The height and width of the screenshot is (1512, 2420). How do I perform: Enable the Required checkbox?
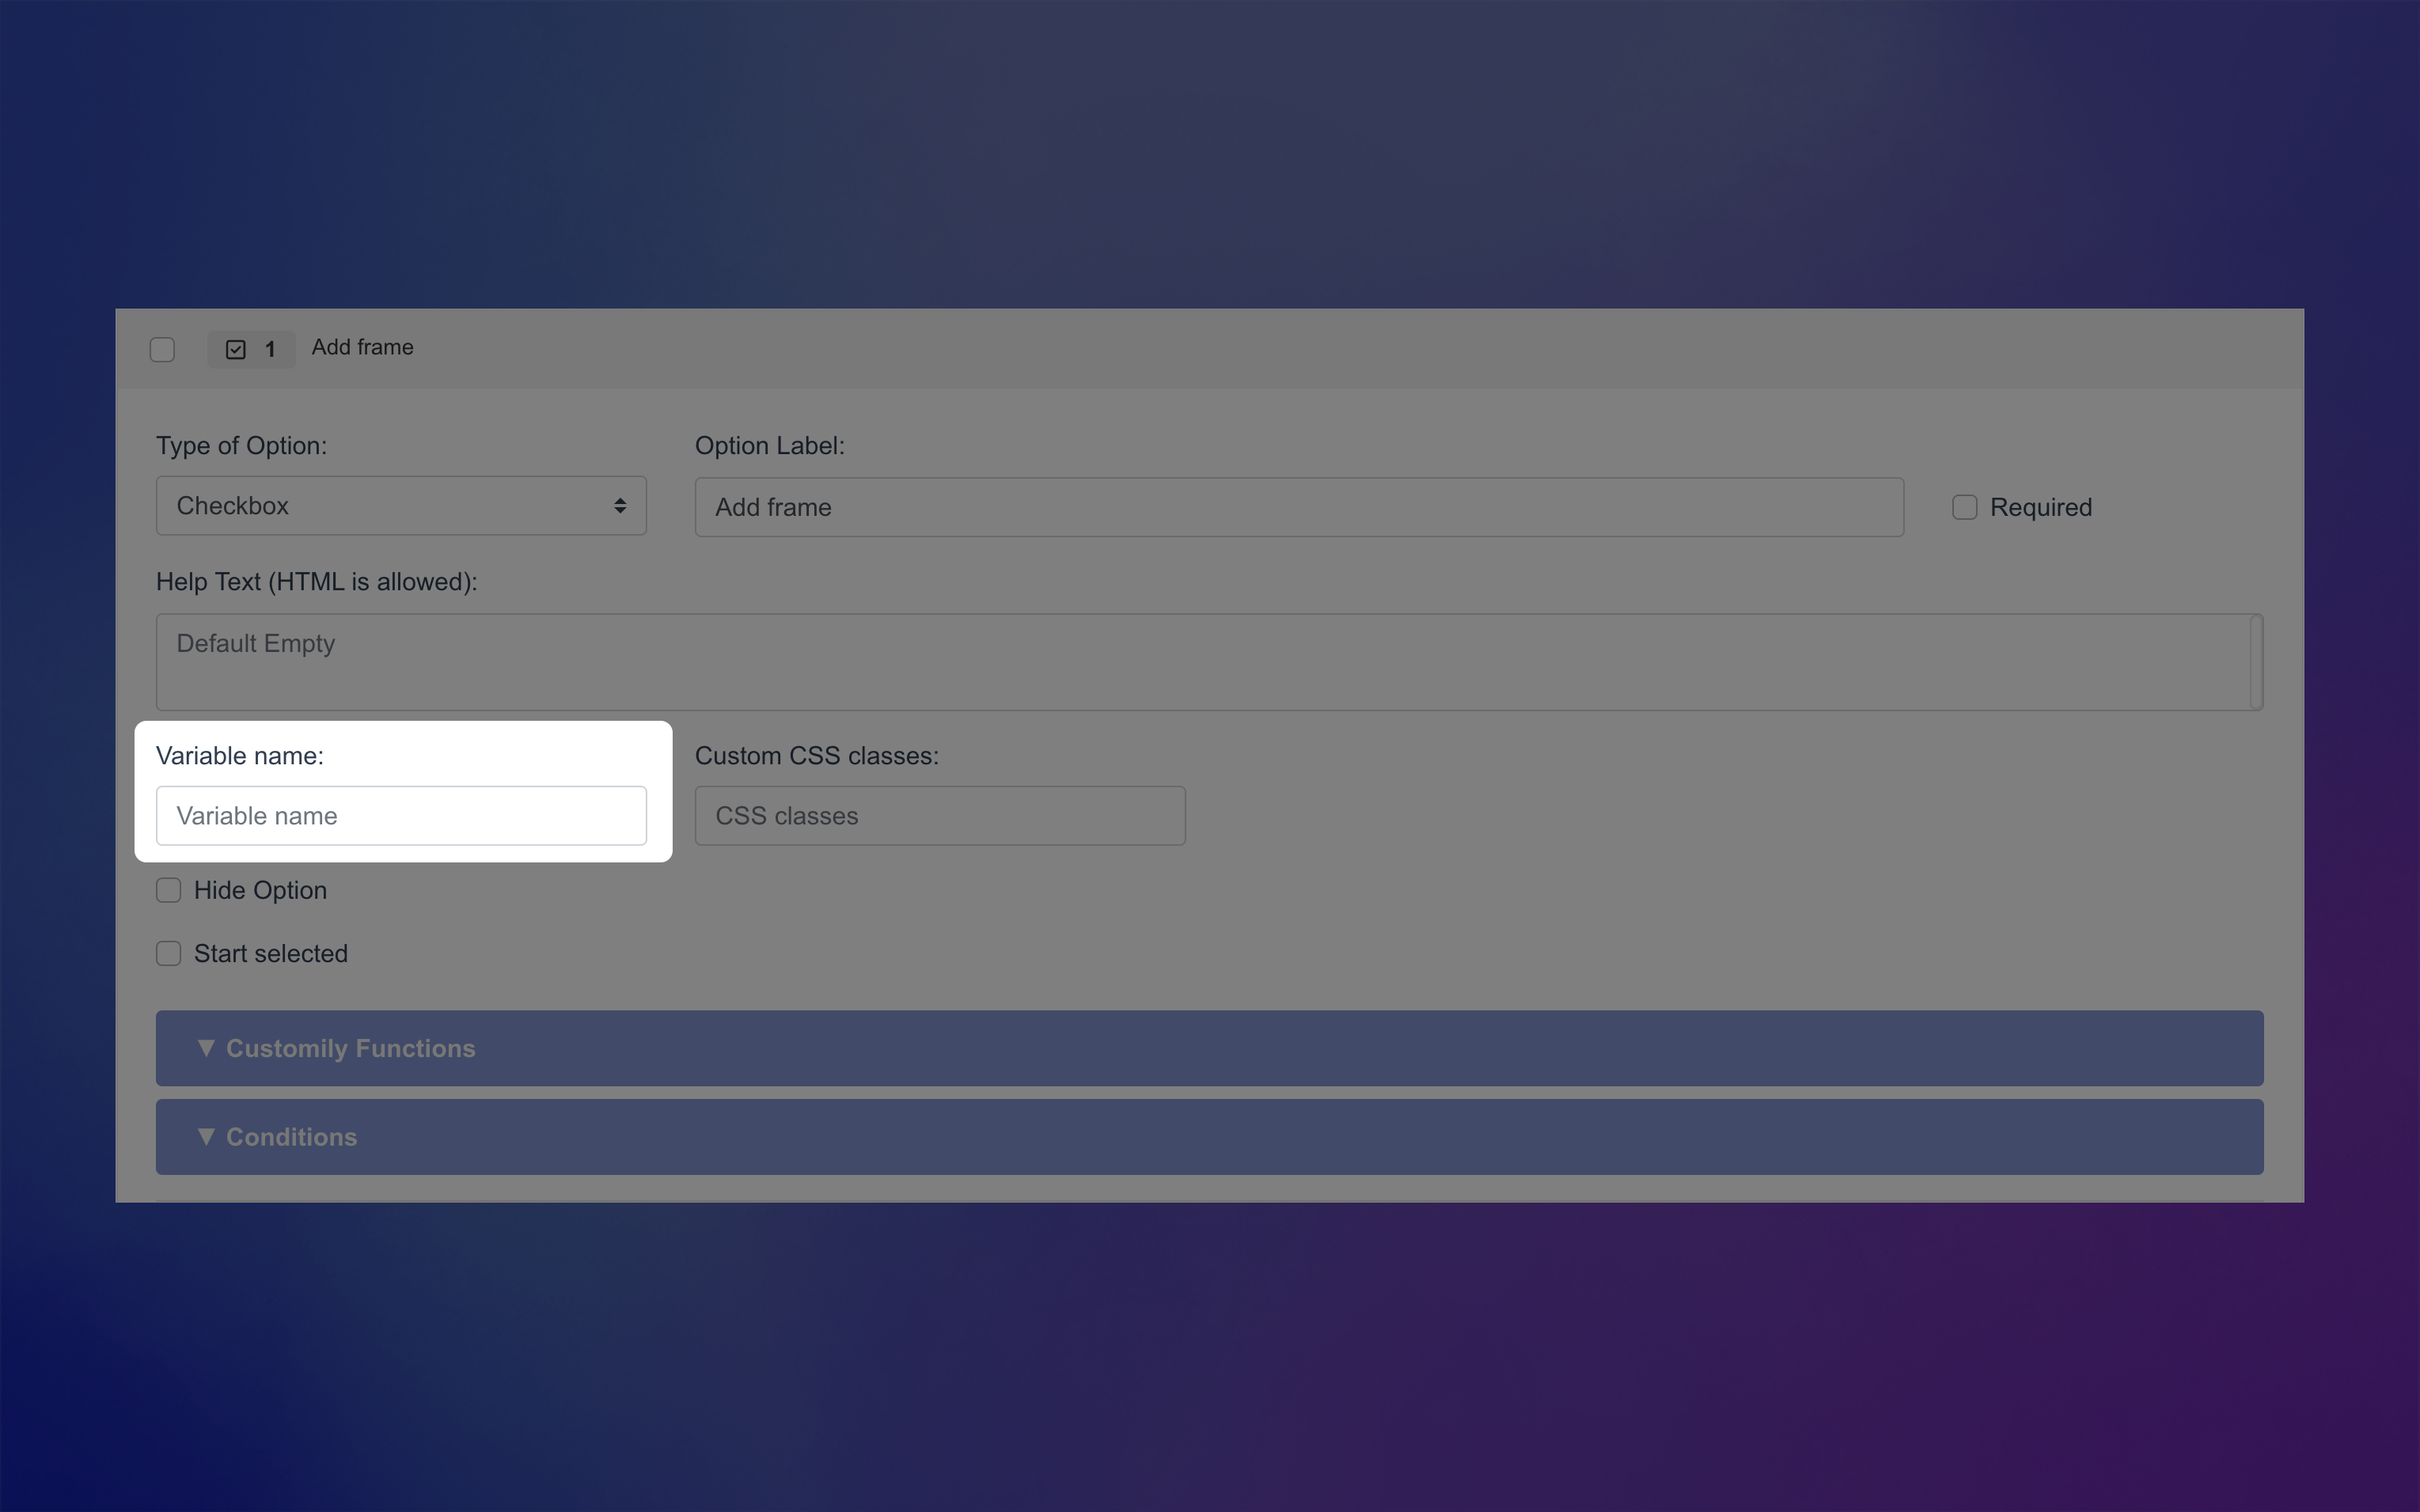coord(1964,507)
